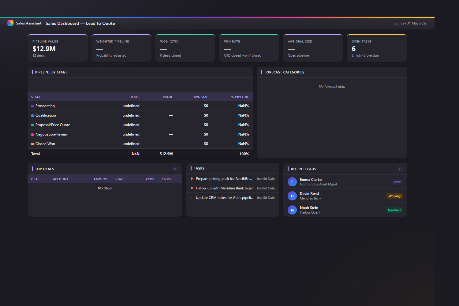Click the purple Prospecting stage color marker
Screen dimensions: 459x306
[32, 106]
